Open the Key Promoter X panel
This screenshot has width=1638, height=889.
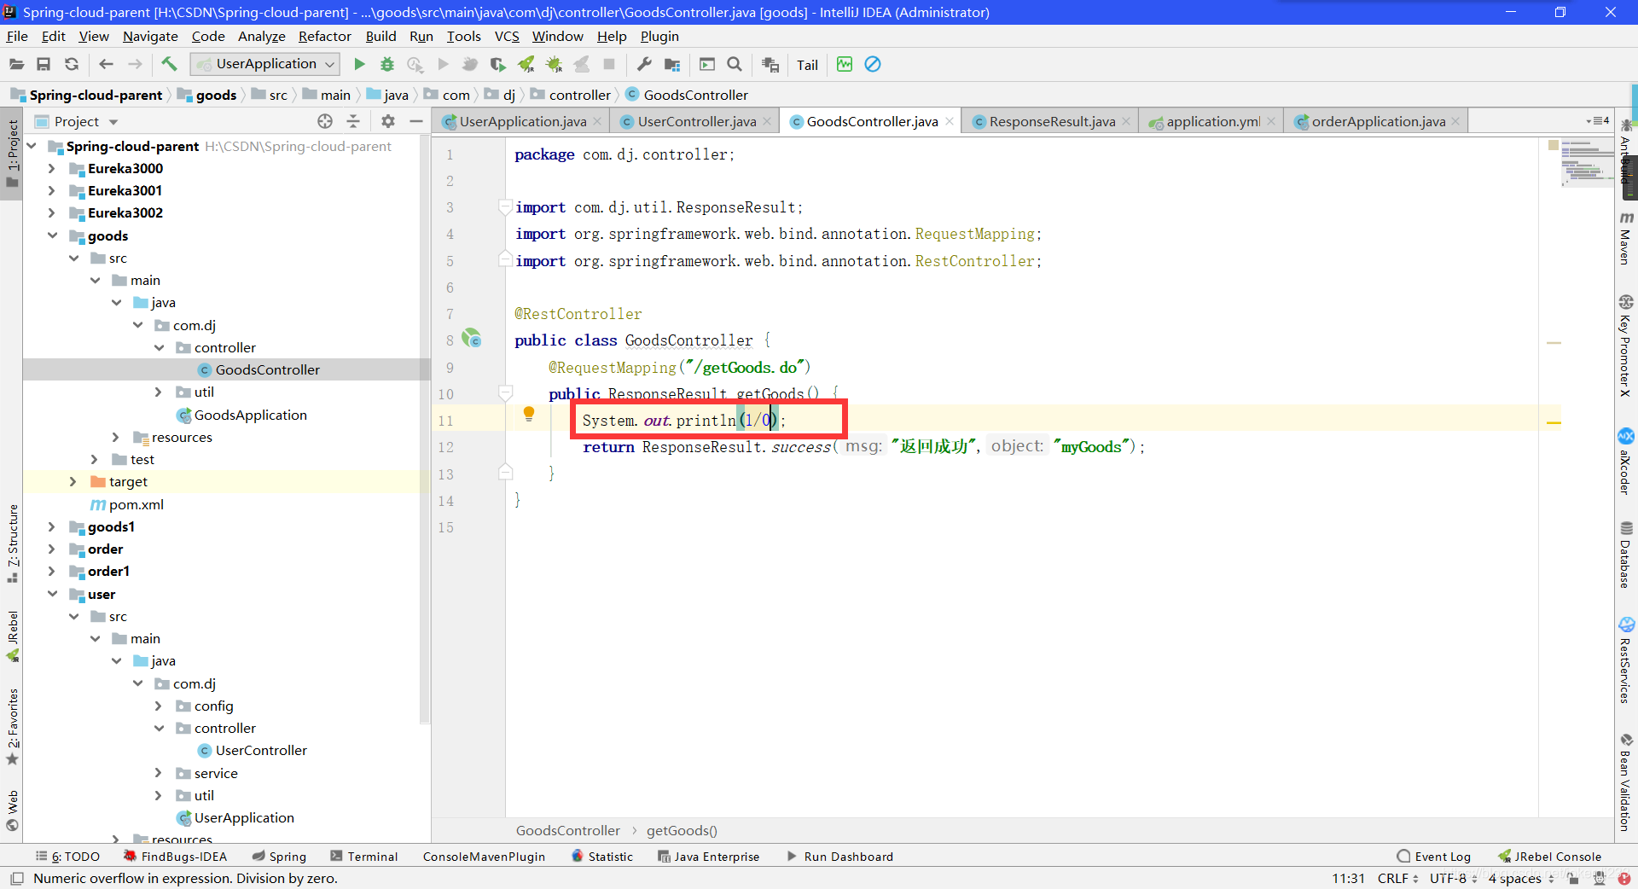[1626, 346]
